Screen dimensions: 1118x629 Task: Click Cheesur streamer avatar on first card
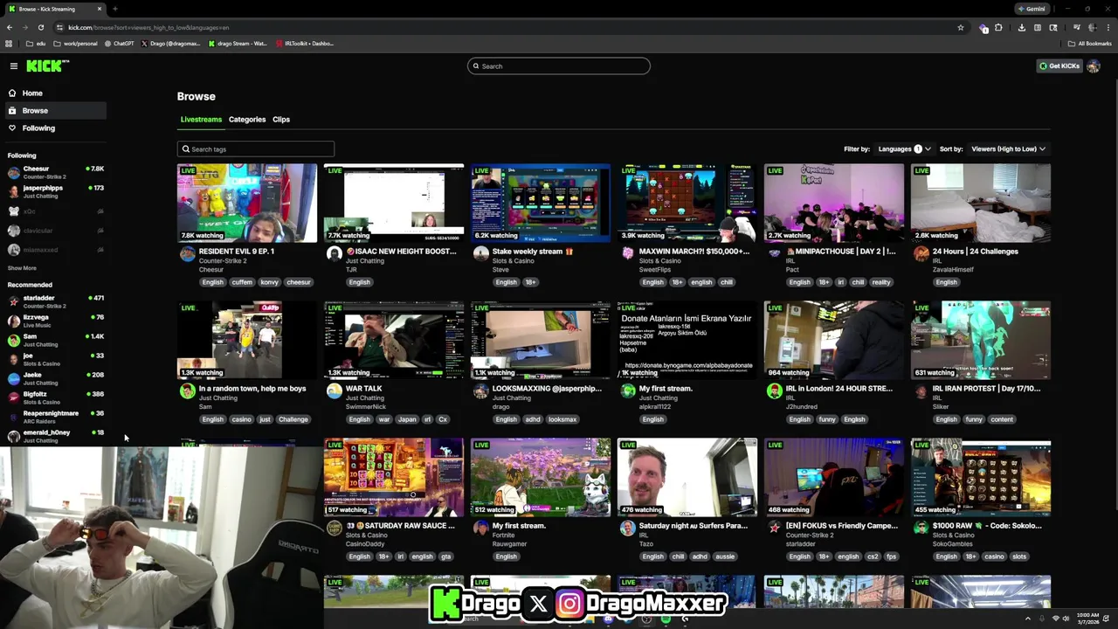coord(188,254)
